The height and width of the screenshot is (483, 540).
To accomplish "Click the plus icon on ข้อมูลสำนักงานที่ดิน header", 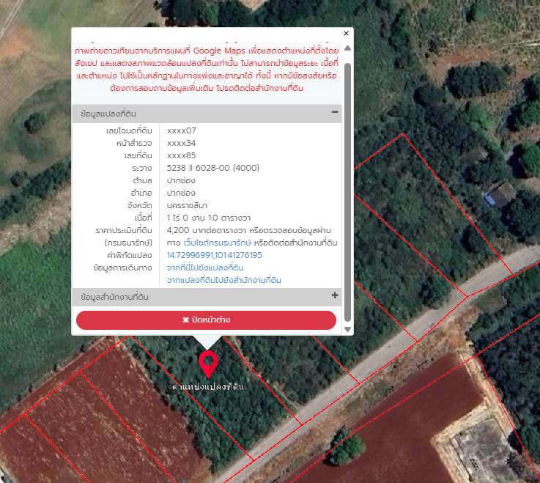I will tap(335, 296).
